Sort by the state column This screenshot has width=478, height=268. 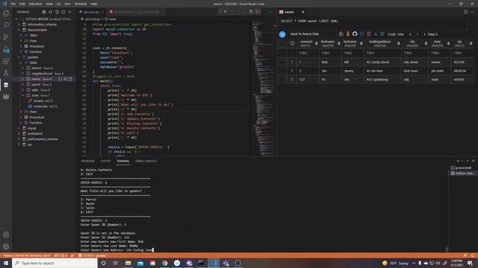coord(448,44)
